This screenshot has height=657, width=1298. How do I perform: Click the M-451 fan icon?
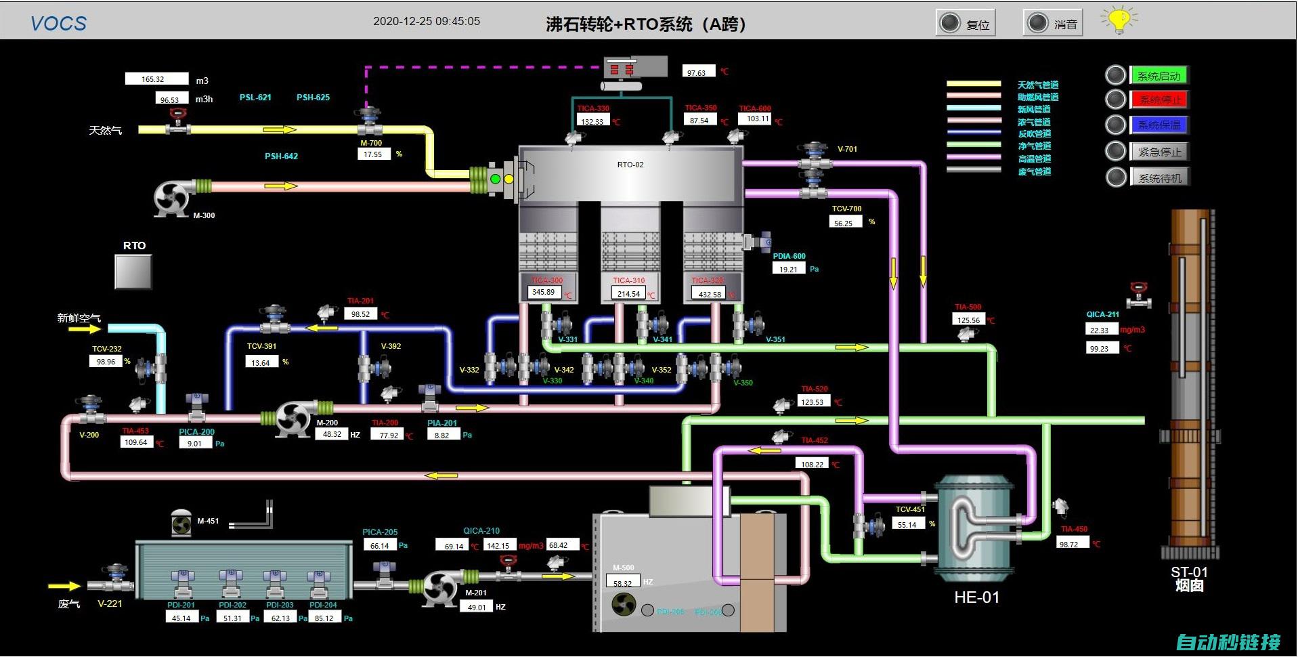[181, 524]
